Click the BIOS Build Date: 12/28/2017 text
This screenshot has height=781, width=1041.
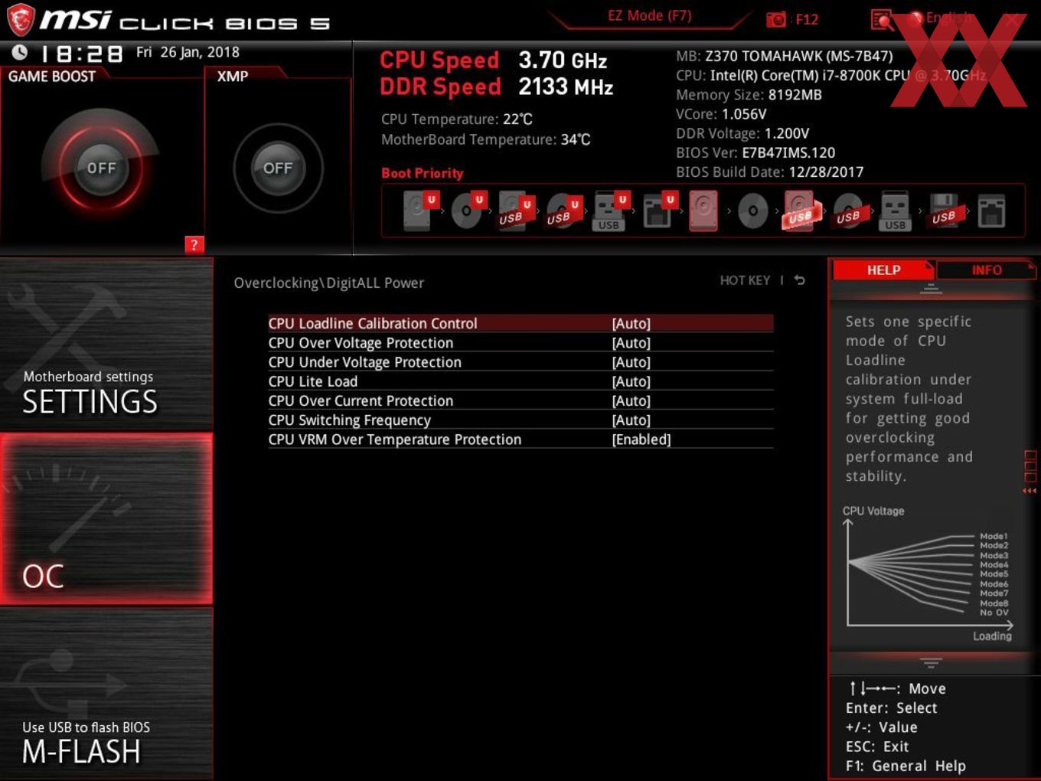pyautogui.click(x=769, y=172)
